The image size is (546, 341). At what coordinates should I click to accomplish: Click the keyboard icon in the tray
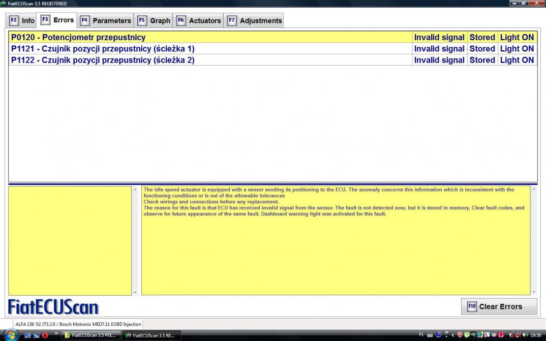pos(430,335)
